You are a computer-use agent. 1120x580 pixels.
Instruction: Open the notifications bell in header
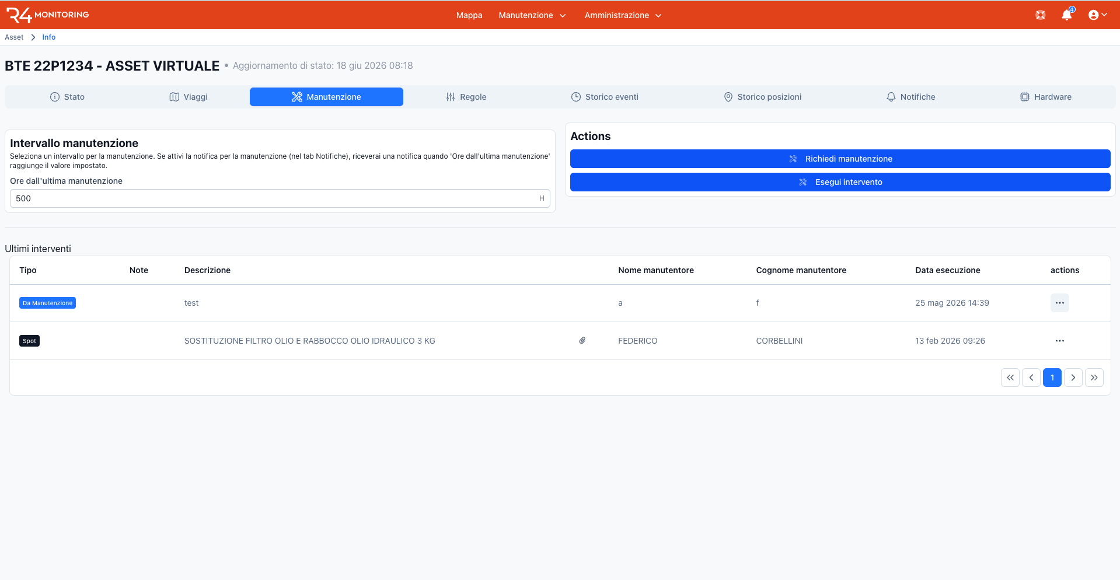[1067, 15]
